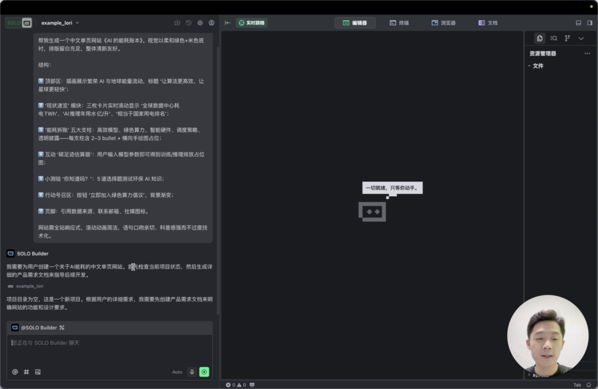The height and width of the screenshot is (389, 598).
Task: Switch to the 文档 tab
Action: point(488,23)
